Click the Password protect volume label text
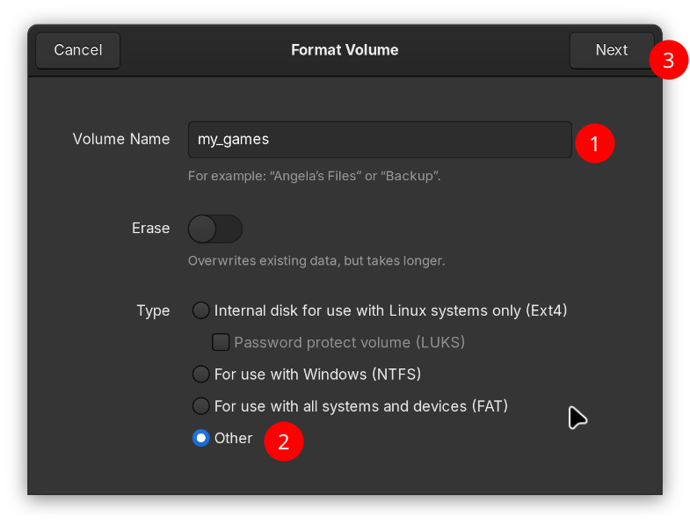Viewport: 690px width, 525px height. coord(349,342)
